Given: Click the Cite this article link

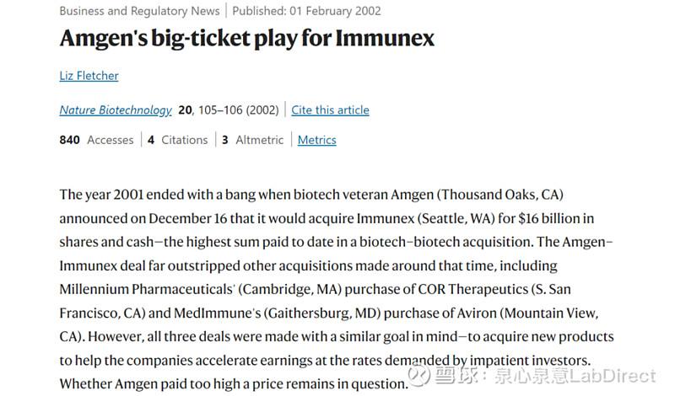Looking at the screenshot, I should point(330,110).
